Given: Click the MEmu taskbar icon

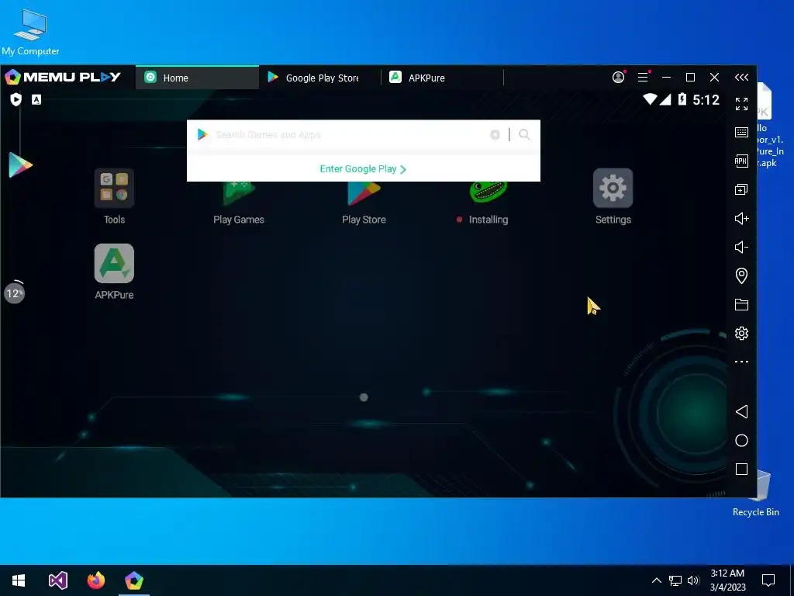Looking at the screenshot, I should pyautogui.click(x=134, y=580).
